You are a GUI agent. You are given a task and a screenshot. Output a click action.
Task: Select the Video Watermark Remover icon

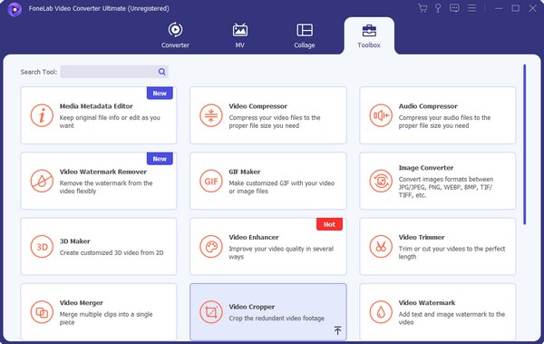click(42, 181)
